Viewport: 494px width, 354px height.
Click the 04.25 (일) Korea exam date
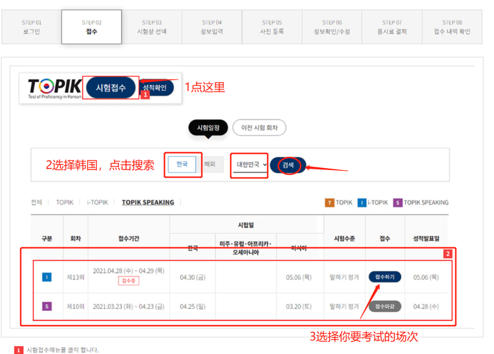[193, 306]
